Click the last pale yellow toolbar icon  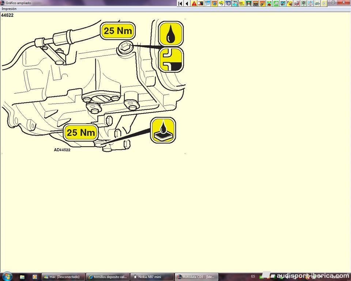[x=324, y=3]
